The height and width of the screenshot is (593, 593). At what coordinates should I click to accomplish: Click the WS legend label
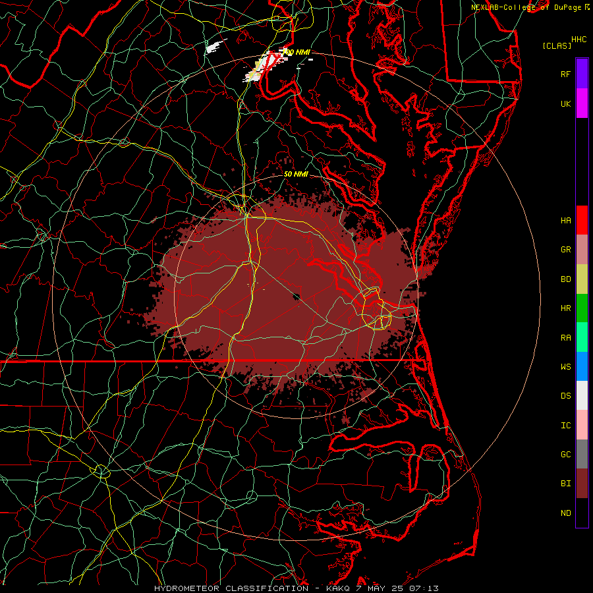[x=565, y=366]
